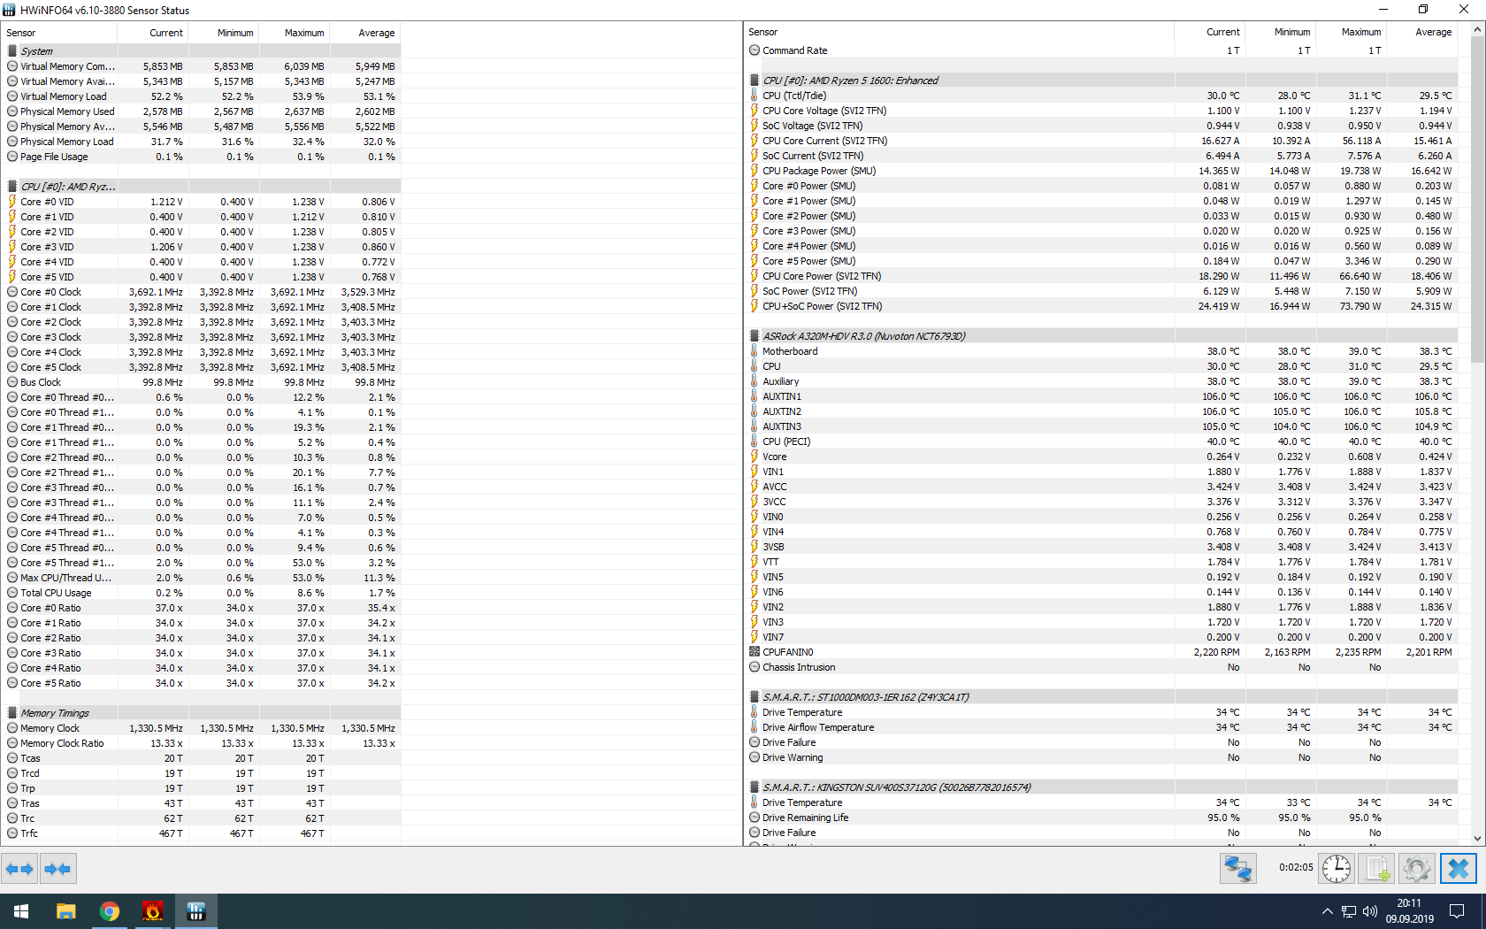This screenshot has height=929, width=1486.
Task: Select the CPU (PECI) row
Action: tap(1102, 441)
